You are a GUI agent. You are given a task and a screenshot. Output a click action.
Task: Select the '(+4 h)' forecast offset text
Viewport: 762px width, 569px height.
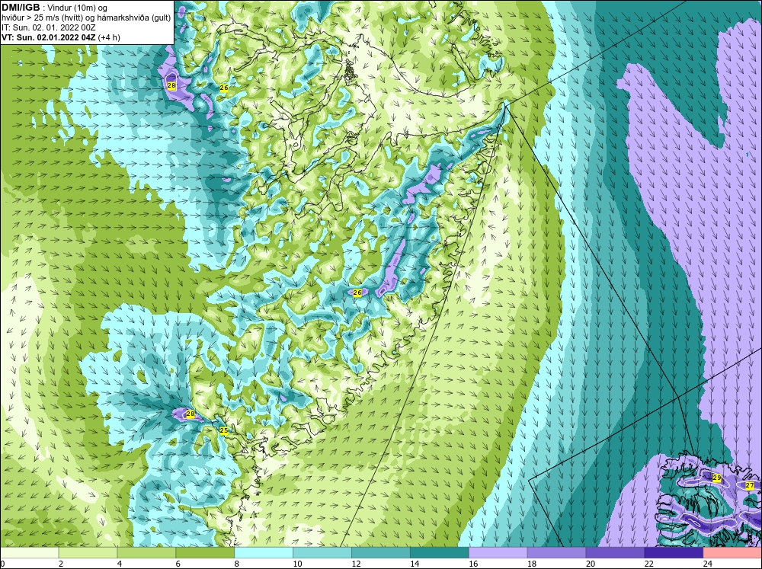coord(109,37)
